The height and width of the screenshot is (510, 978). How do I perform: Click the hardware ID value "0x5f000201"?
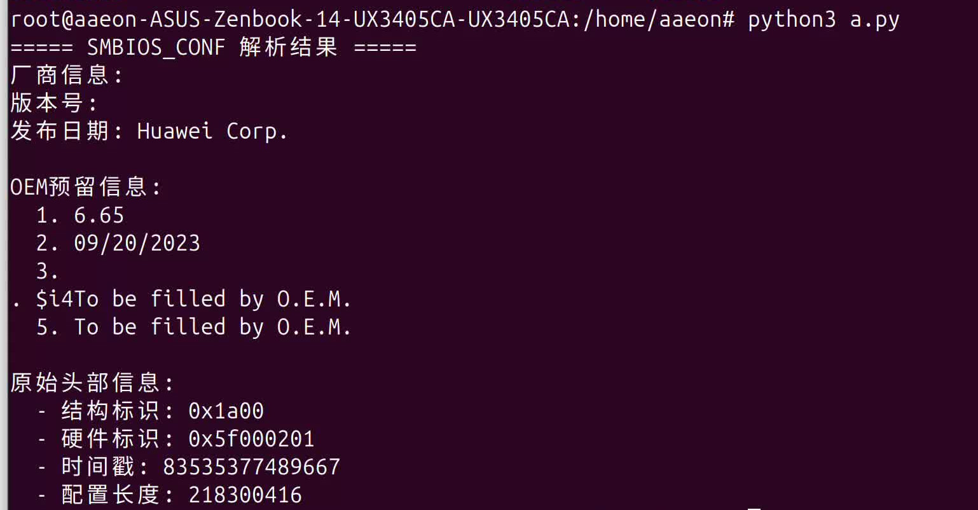pyautogui.click(x=251, y=439)
